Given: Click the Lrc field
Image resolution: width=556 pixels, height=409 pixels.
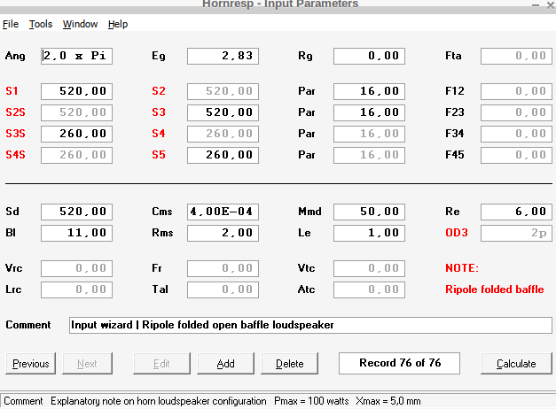Looking at the screenshot, I should coord(76,289).
